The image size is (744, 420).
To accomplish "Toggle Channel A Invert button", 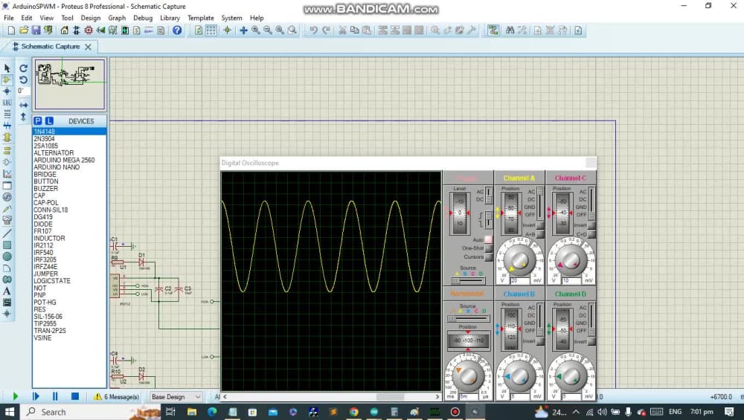I will coord(540,225).
